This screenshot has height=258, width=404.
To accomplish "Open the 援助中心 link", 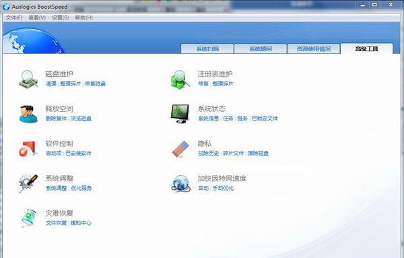I will click(x=81, y=223).
